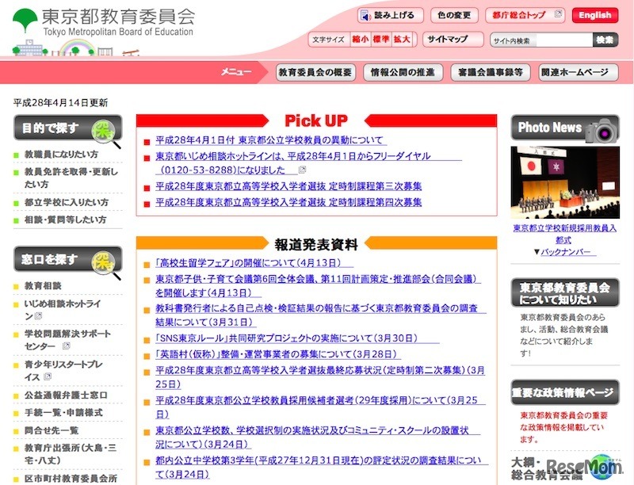Go to 都庁総合トップ link

tap(525, 16)
